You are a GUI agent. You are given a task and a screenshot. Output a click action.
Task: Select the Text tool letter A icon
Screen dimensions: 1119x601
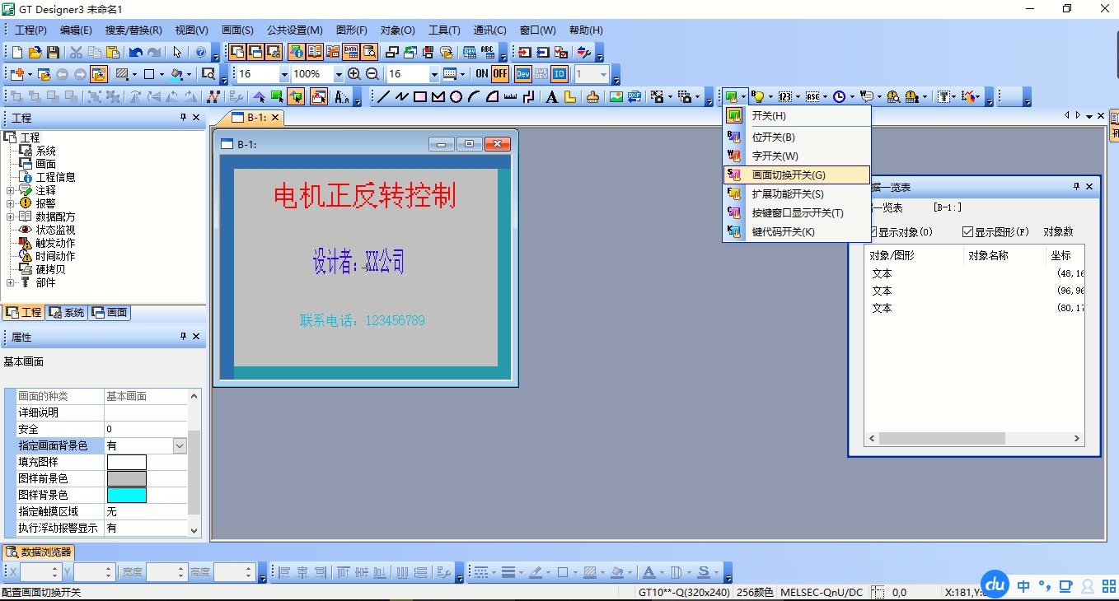[551, 97]
